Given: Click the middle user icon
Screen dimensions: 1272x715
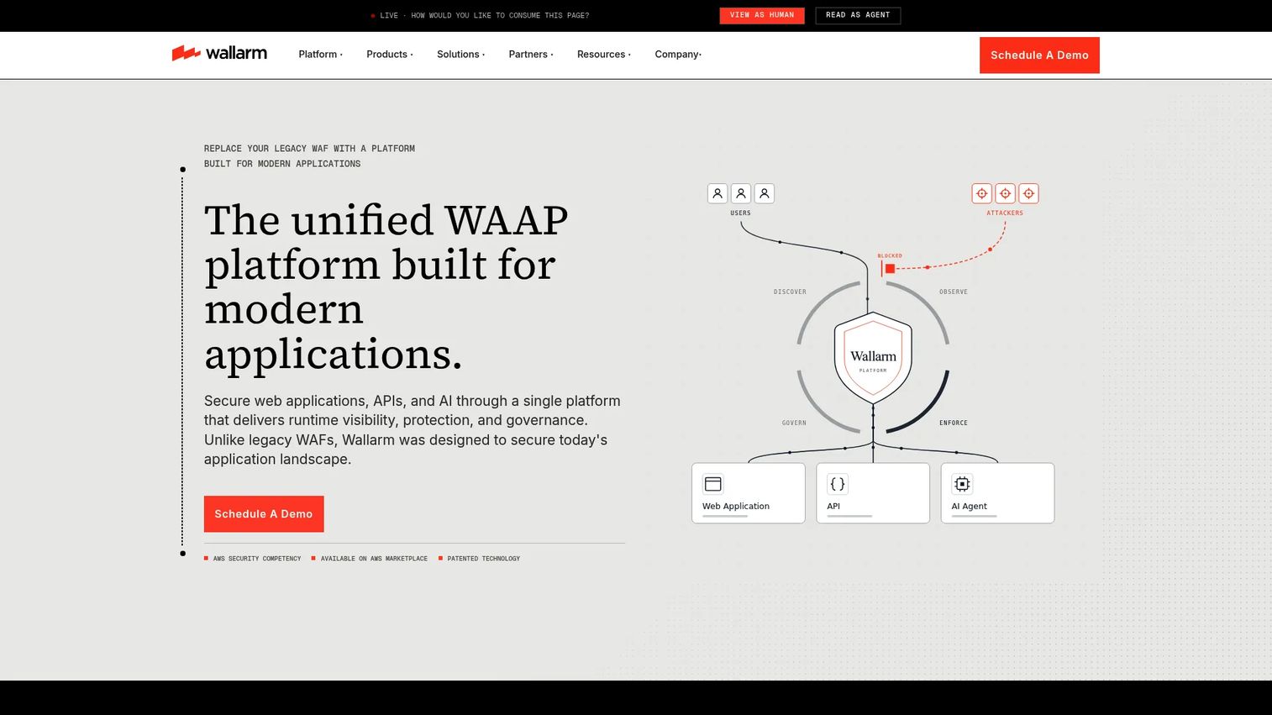Looking at the screenshot, I should pyautogui.click(x=741, y=194).
